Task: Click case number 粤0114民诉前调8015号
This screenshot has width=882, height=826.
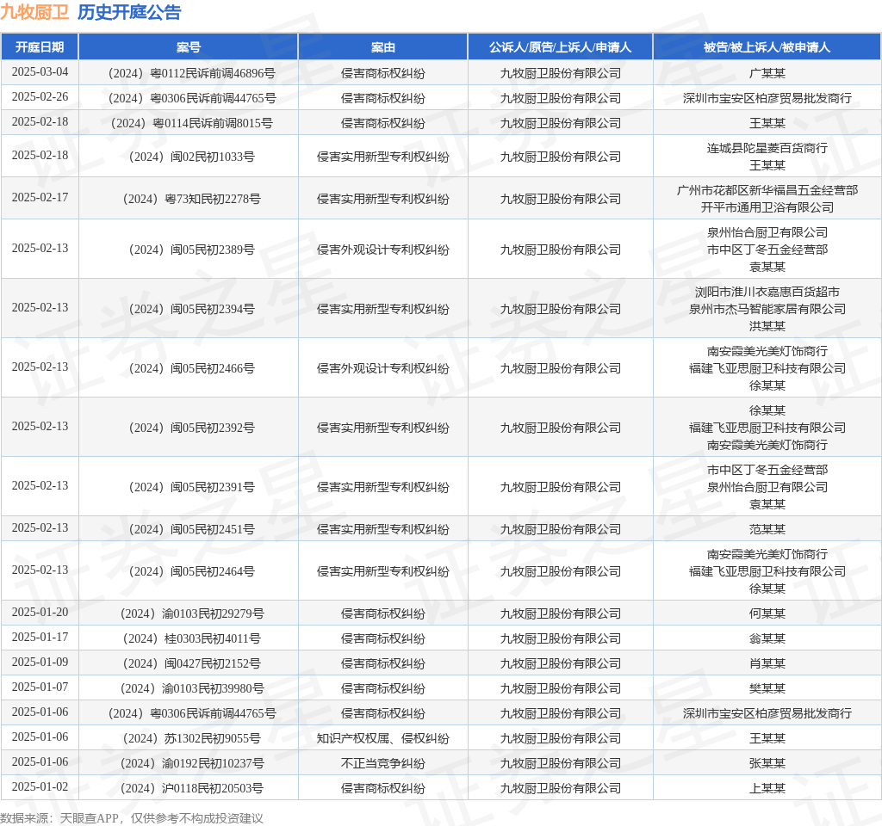Action: [x=192, y=123]
